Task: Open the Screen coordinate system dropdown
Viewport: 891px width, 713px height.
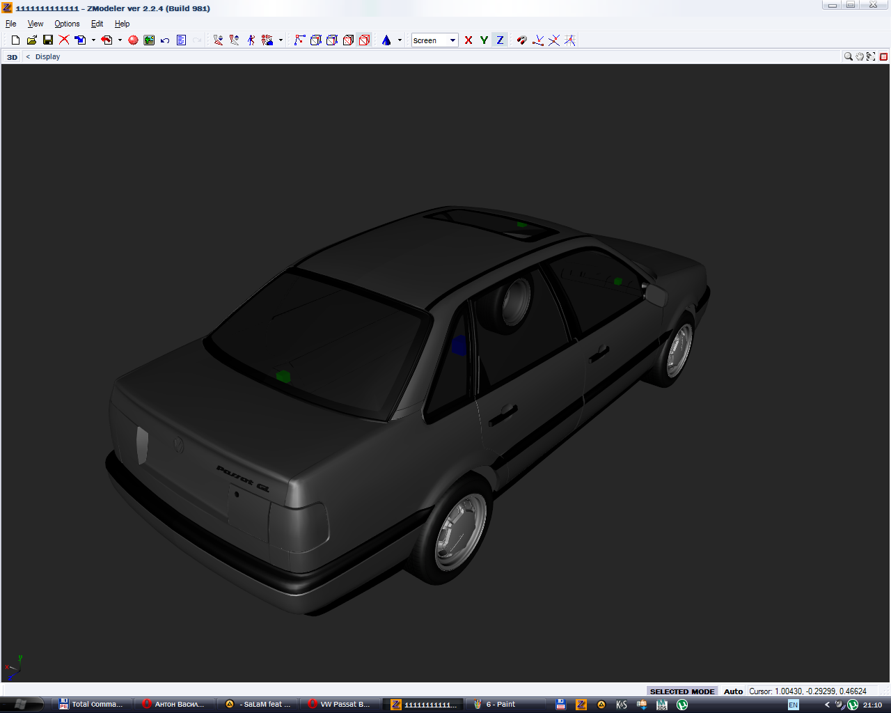Action: click(x=452, y=40)
